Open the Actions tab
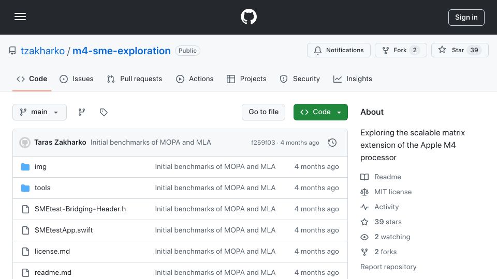Screen dimensions: 497x279 click(195, 79)
